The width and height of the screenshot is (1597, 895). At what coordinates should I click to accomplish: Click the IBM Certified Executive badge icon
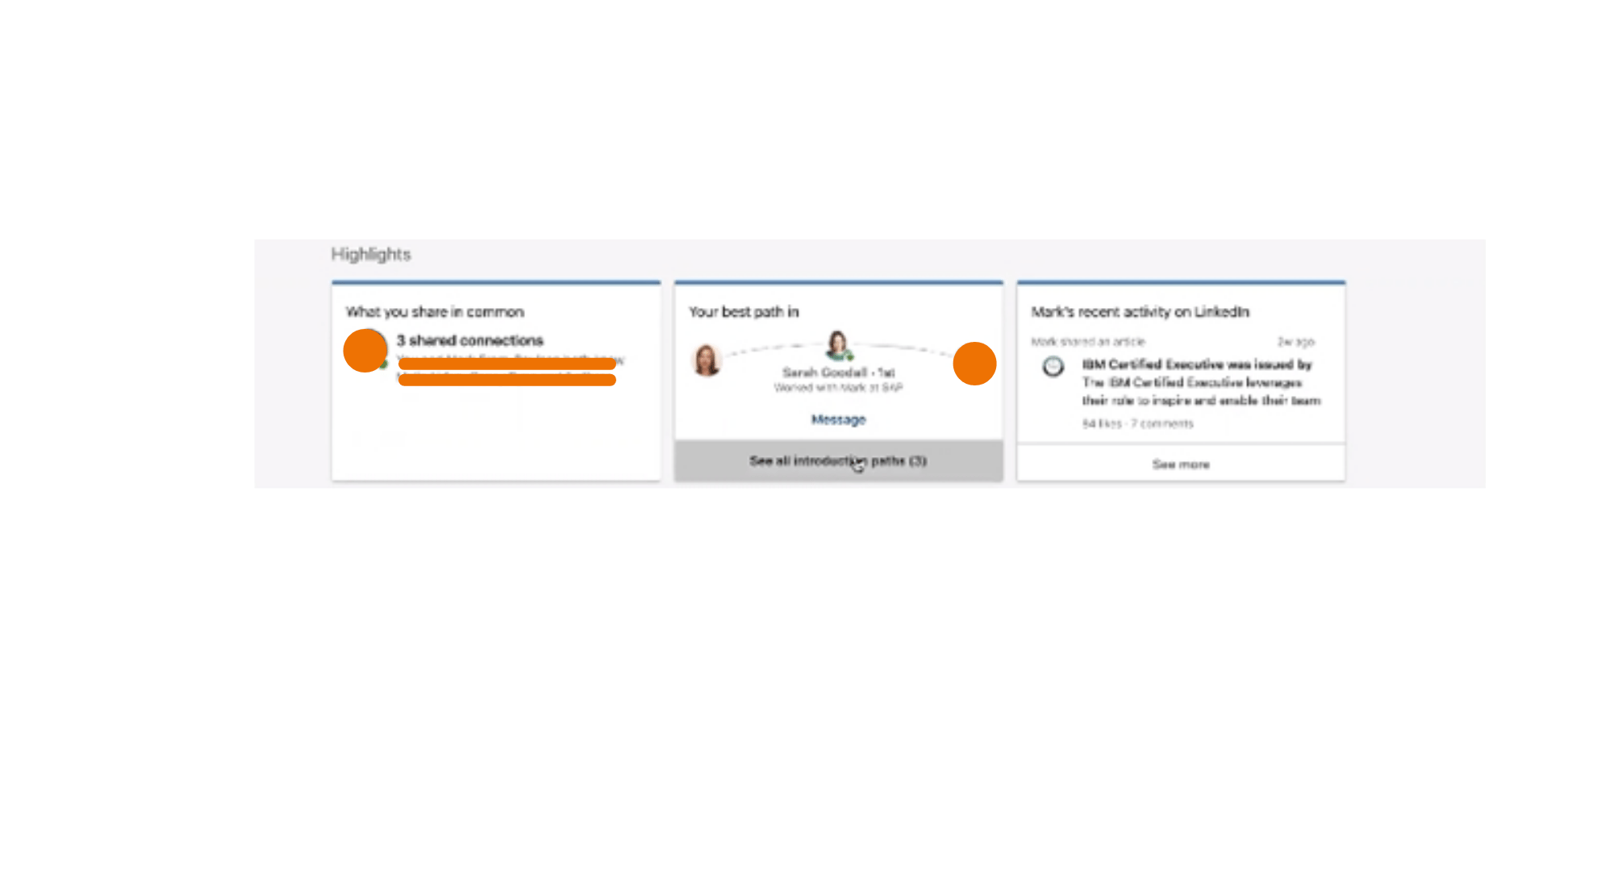pyautogui.click(x=1053, y=367)
